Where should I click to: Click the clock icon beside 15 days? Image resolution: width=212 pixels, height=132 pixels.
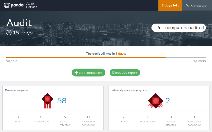(9, 32)
